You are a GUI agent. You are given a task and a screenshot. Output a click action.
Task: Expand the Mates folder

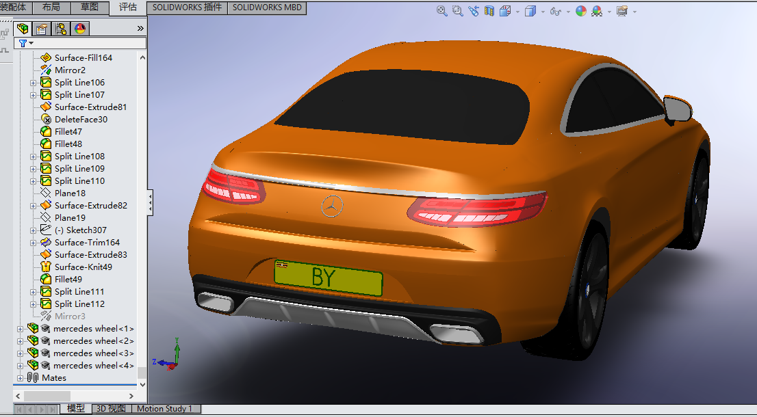(20, 378)
